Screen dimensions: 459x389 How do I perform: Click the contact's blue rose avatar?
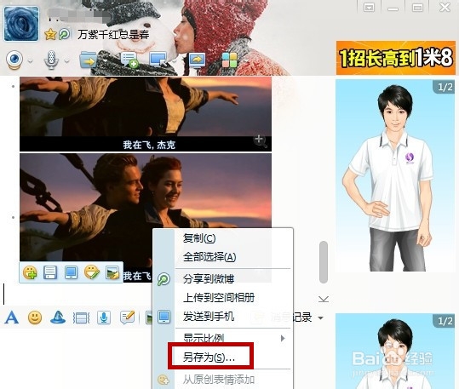click(21, 24)
